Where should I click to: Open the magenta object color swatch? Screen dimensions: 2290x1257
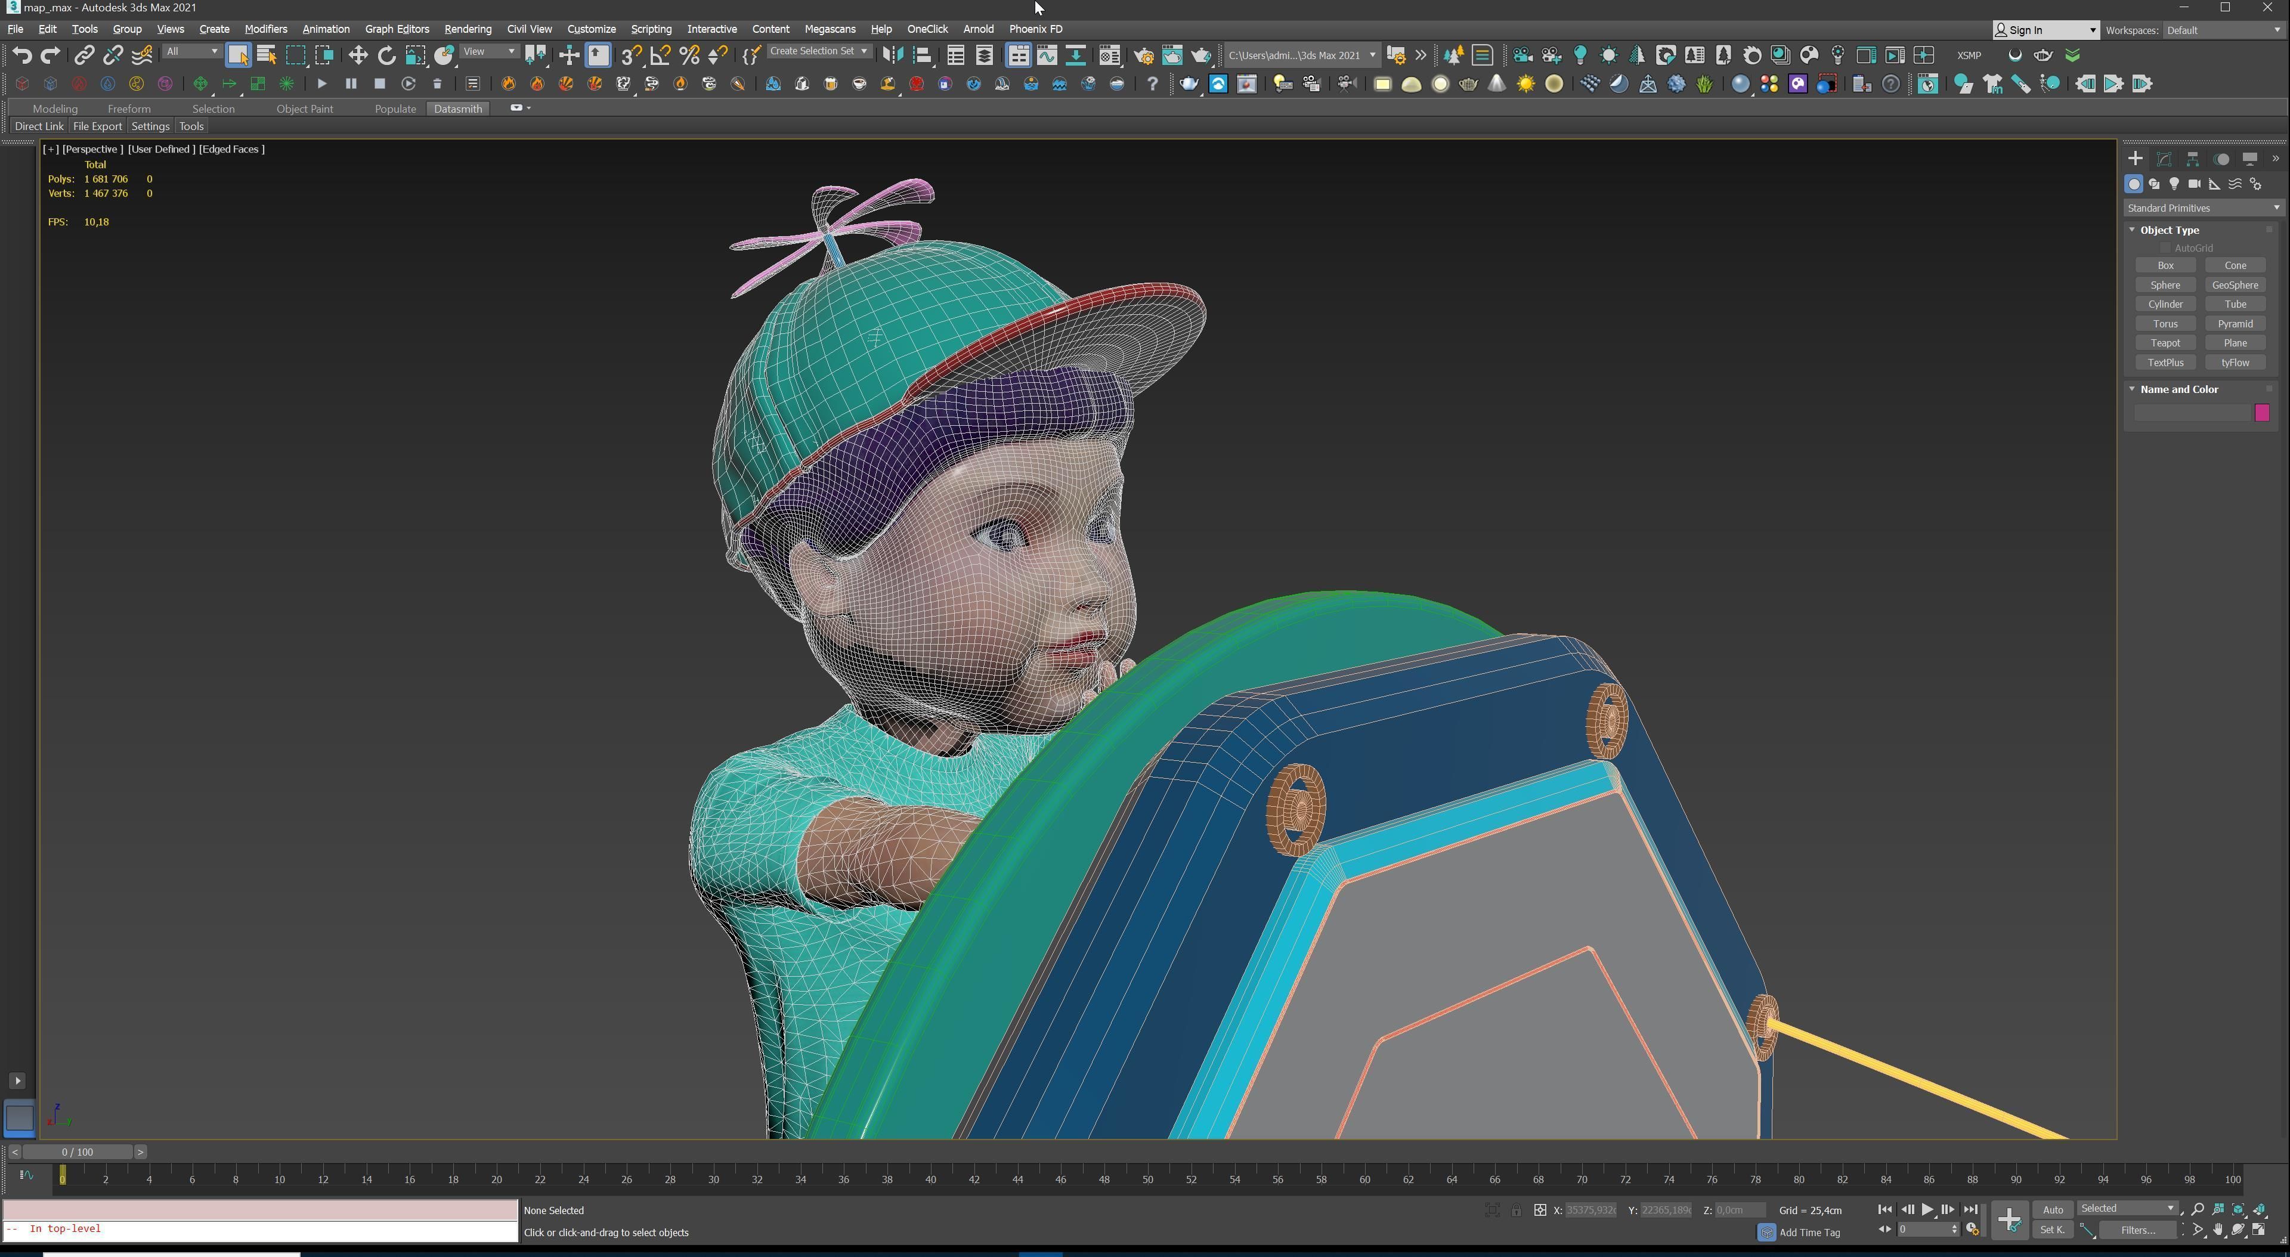2261,413
